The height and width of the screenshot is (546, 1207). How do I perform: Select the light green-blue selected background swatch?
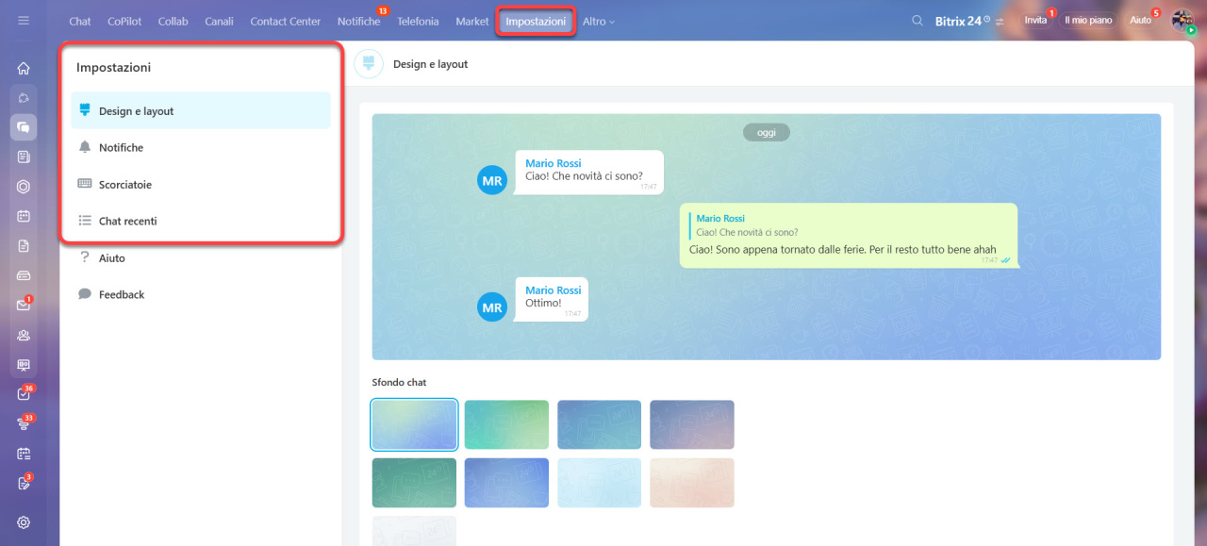point(414,424)
